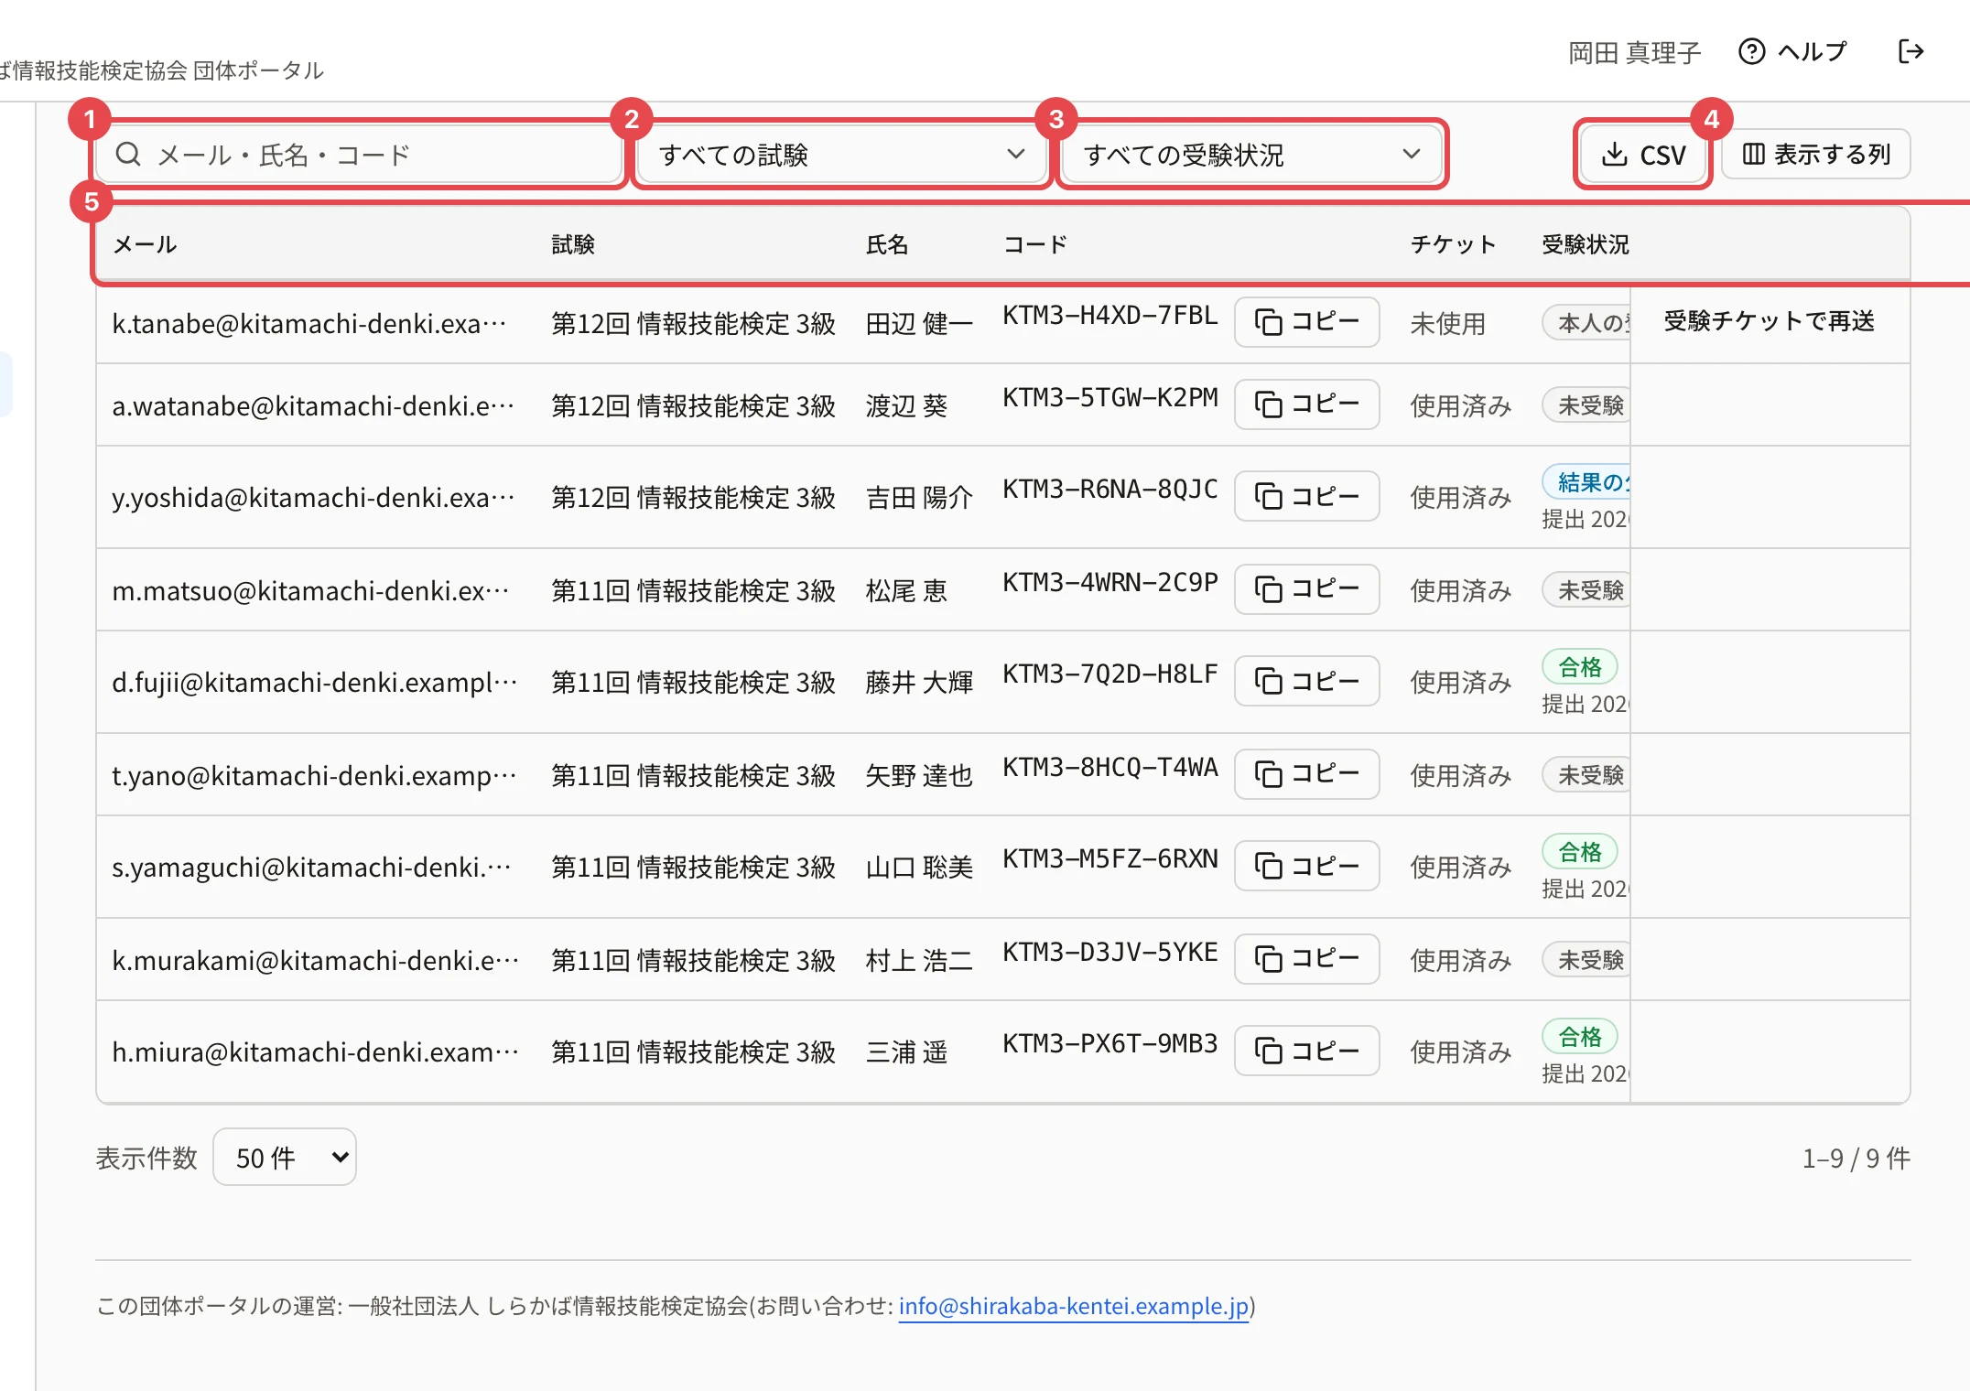Copy code KTM3-4WRN-2C9P with コピー button
The height and width of the screenshot is (1391, 1970).
1306,589
